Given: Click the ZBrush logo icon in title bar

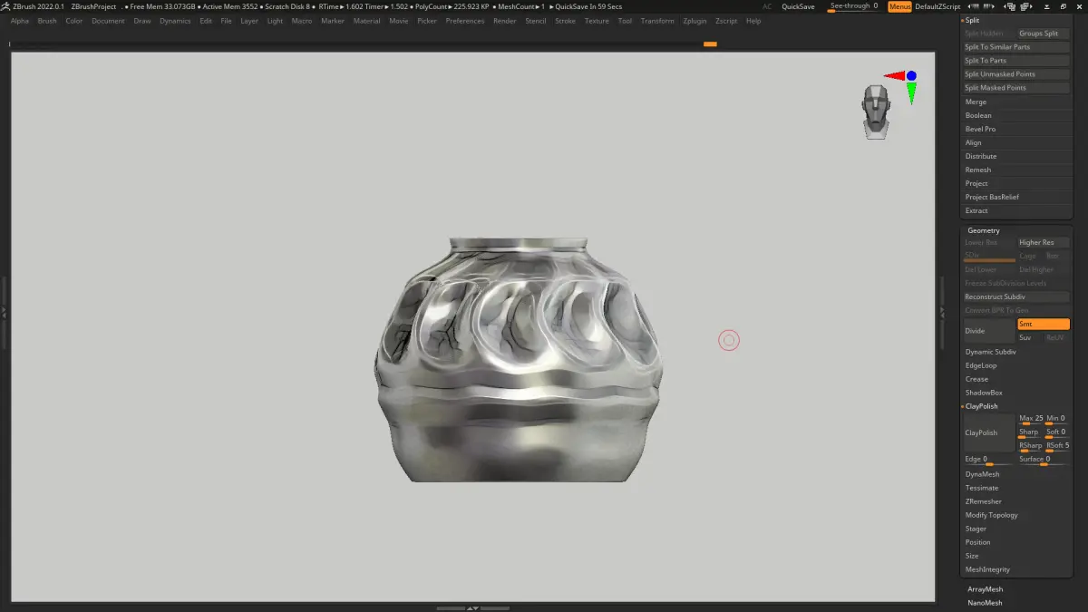Looking at the screenshot, I should click(x=5, y=6).
